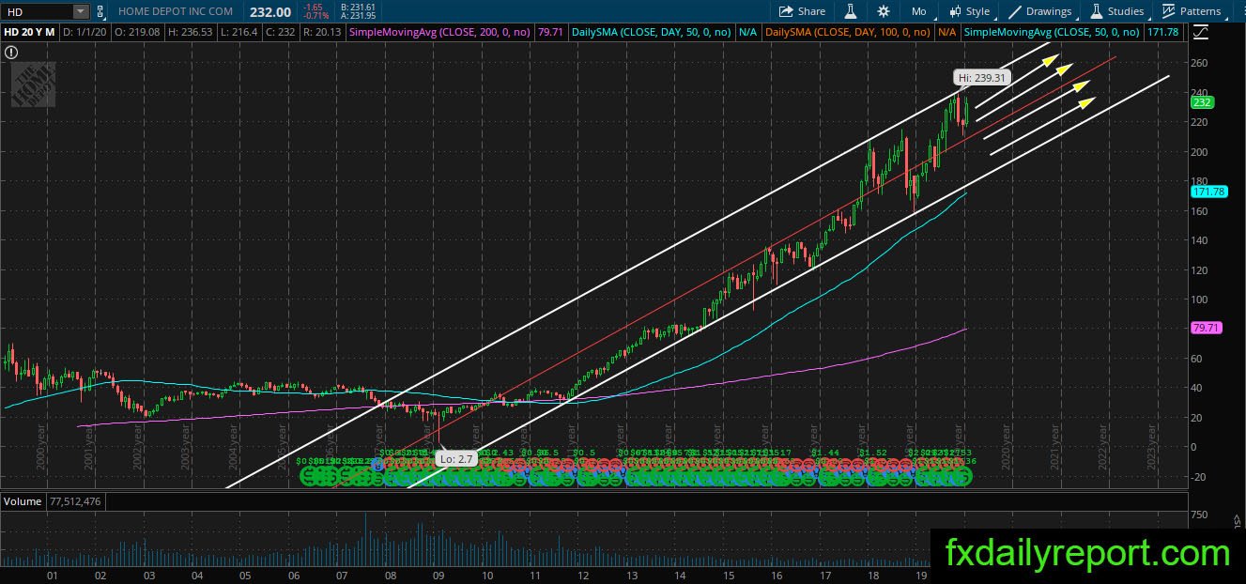Open the Drawings tools menu

point(1039,11)
